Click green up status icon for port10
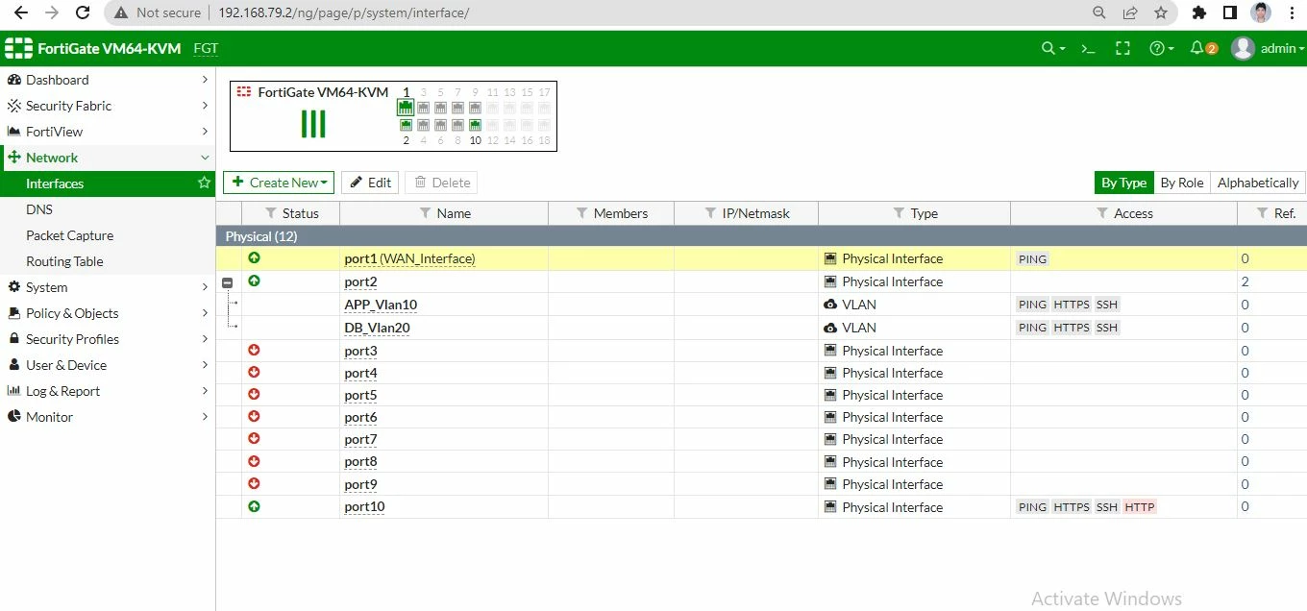 tap(254, 506)
